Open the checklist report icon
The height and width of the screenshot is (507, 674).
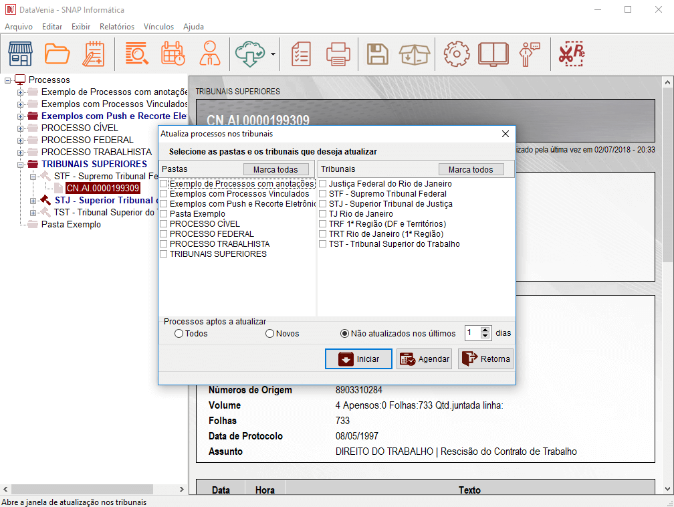point(301,54)
